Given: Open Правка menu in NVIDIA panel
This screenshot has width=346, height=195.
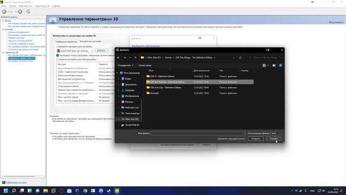Looking at the screenshot, I should [x=12, y=6].
